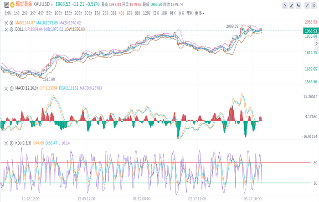Switch to 分时 timeframe
319x202 pixels.
(x=8, y=13)
